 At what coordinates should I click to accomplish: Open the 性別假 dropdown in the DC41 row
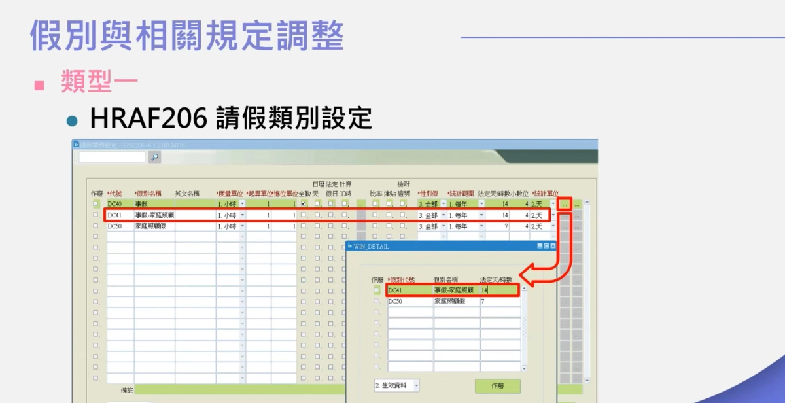[x=444, y=215]
